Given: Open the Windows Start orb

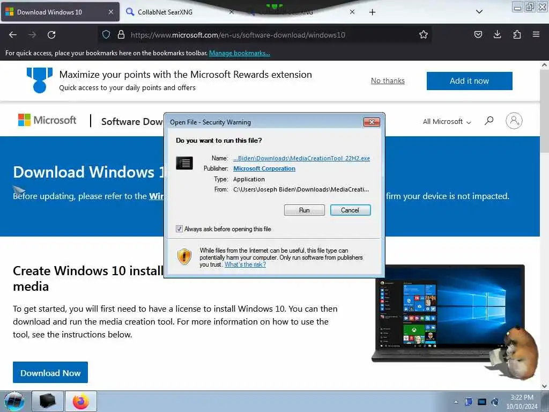Looking at the screenshot, I should 14,401.
